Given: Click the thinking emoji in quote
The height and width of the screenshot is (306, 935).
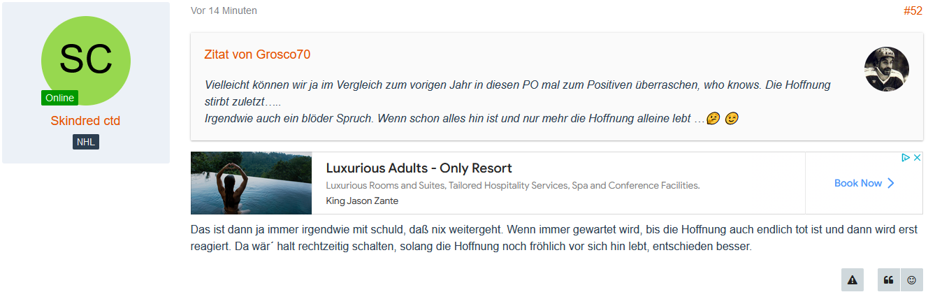Looking at the screenshot, I should pos(713,119).
